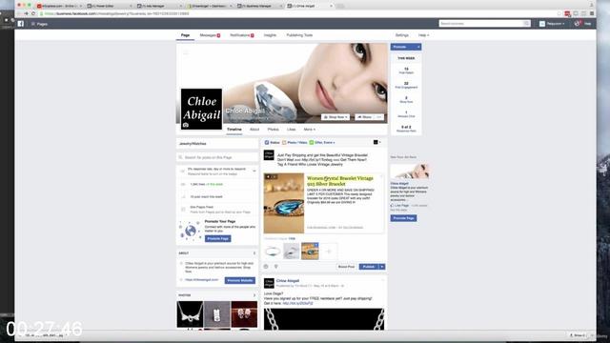Click the Chloe Abigail profile picture

point(201,108)
